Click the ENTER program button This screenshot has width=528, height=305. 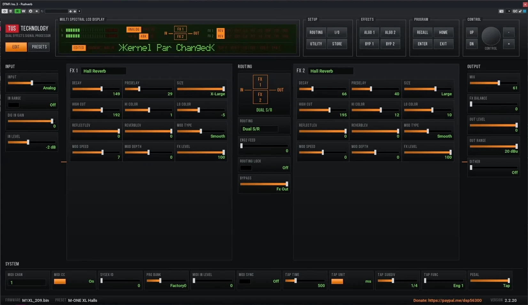coord(423,44)
